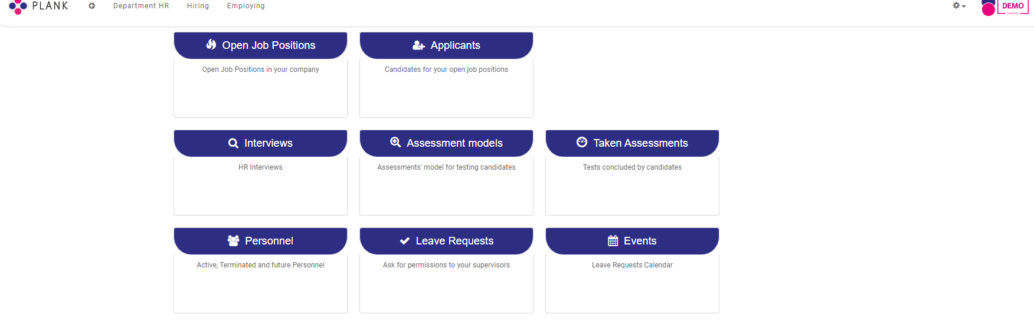The width and height of the screenshot is (1034, 324).
Task: Click the checkmark icon on Leave Requests
Action: pyautogui.click(x=405, y=241)
